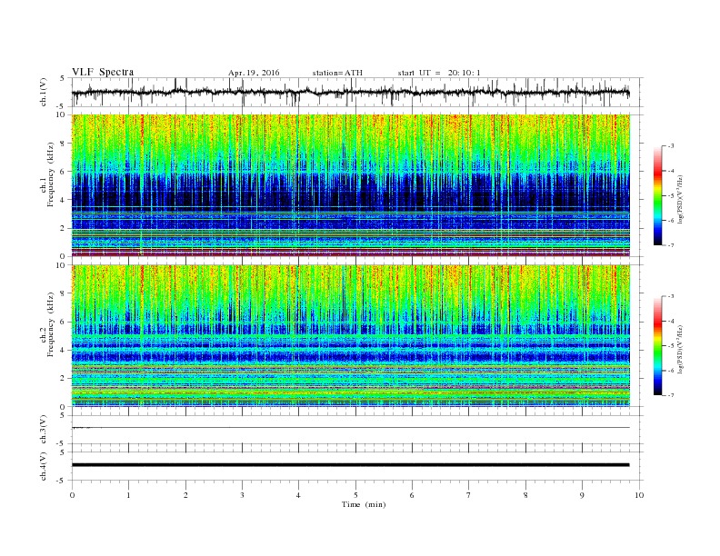720x556 pixels.
Task: Click the time axis tick label '7'
Action: pyautogui.click(x=469, y=495)
